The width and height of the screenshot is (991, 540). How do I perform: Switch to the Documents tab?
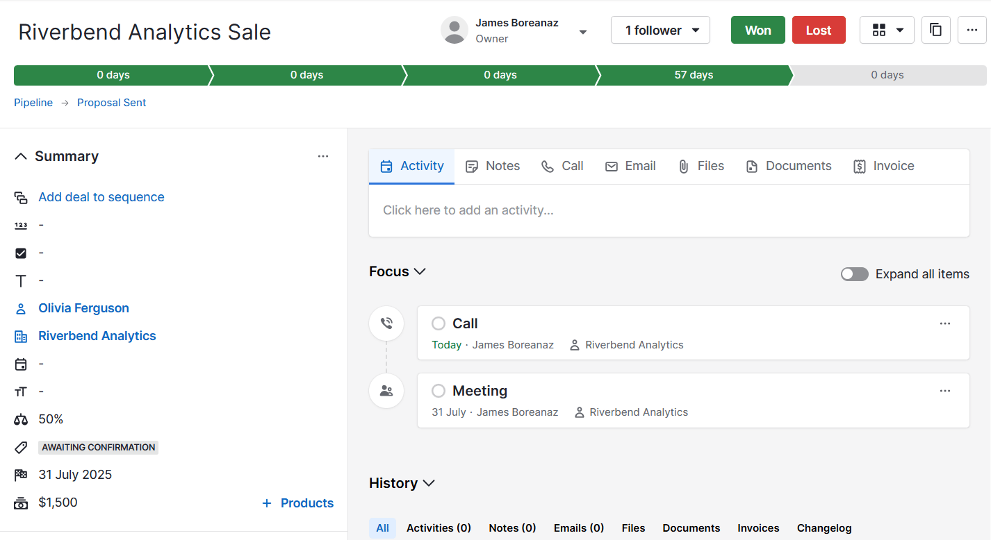point(789,167)
